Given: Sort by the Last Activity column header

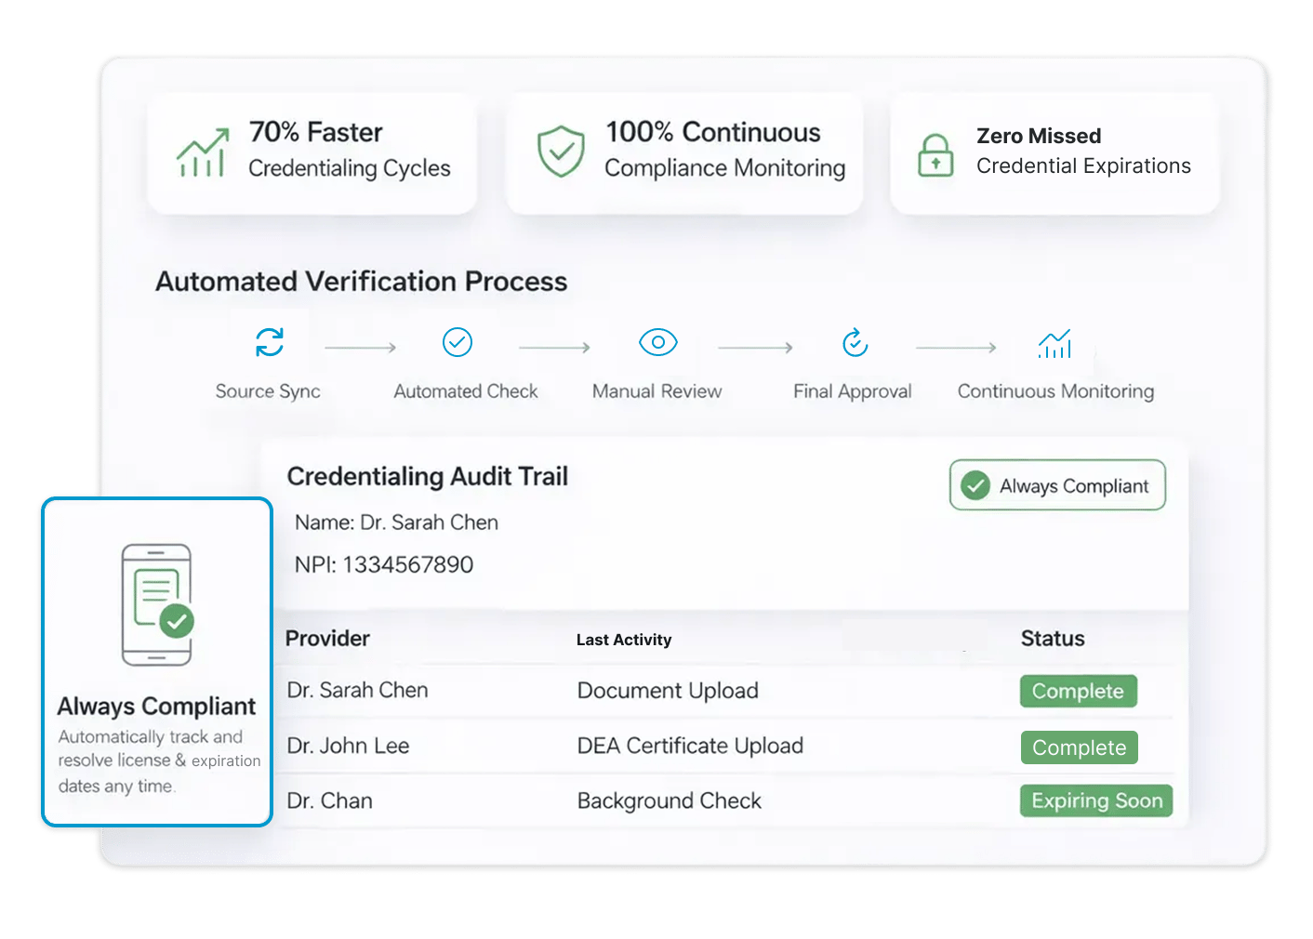Looking at the screenshot, I should point(623,640).
